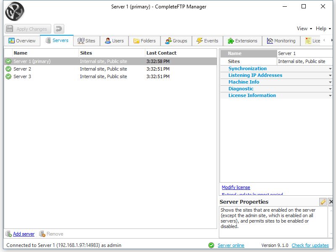Click the Modify license link
This screenshot has height=252, width=336.
(x=235, y=187)
